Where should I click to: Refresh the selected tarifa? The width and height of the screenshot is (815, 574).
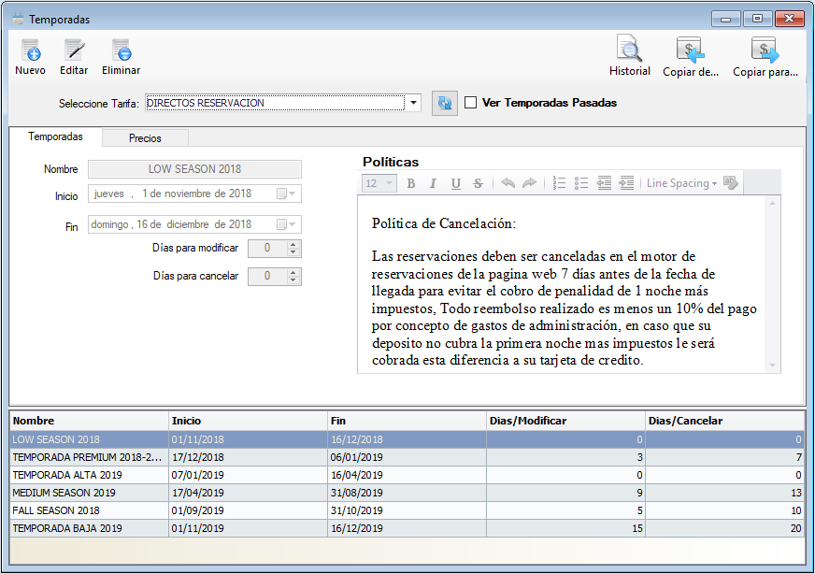coord(445,103)
